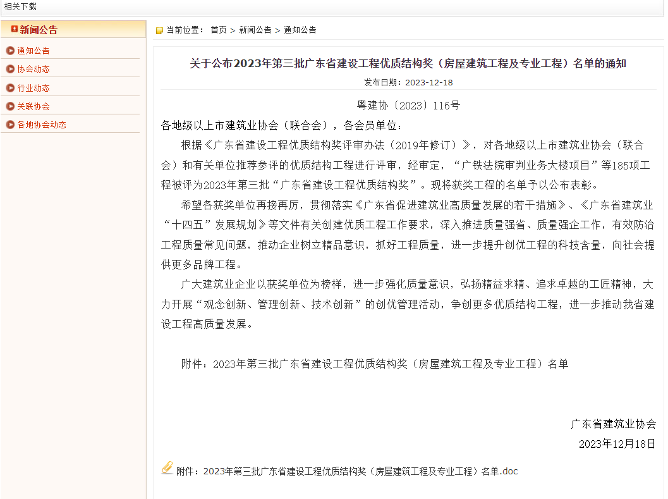Click the 发布日期：2023-12-18 text
668x499 pixels.
pos(408,82)
